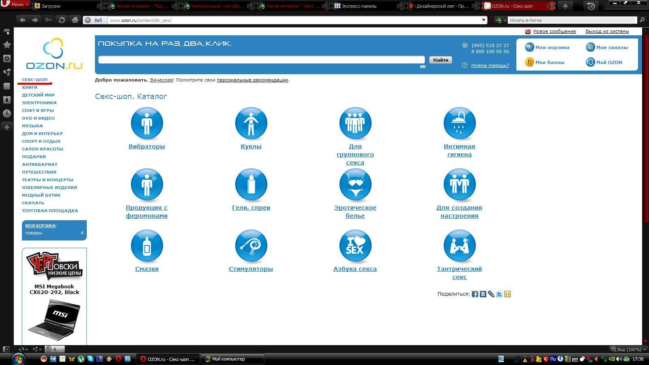Click the OZON.ru logo
The image size is (649, 365).
pos(54,54)
